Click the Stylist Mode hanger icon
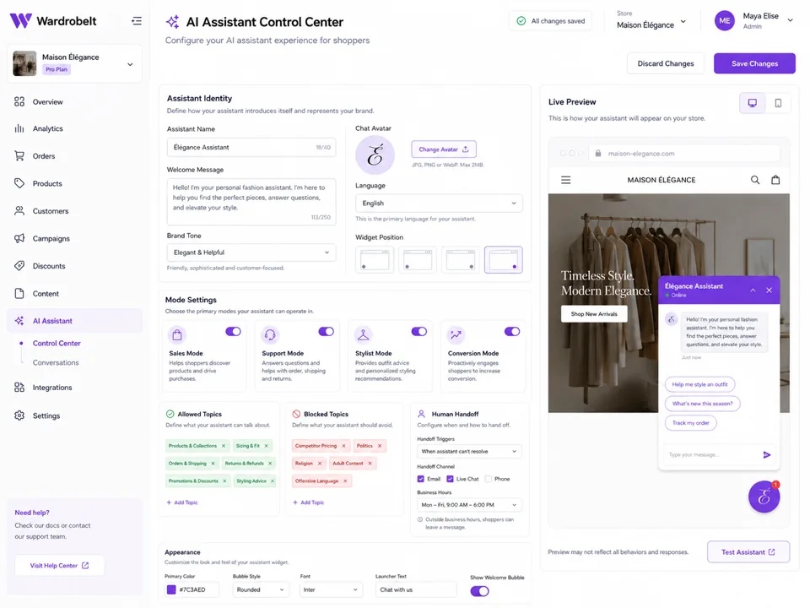 (363, 335)
